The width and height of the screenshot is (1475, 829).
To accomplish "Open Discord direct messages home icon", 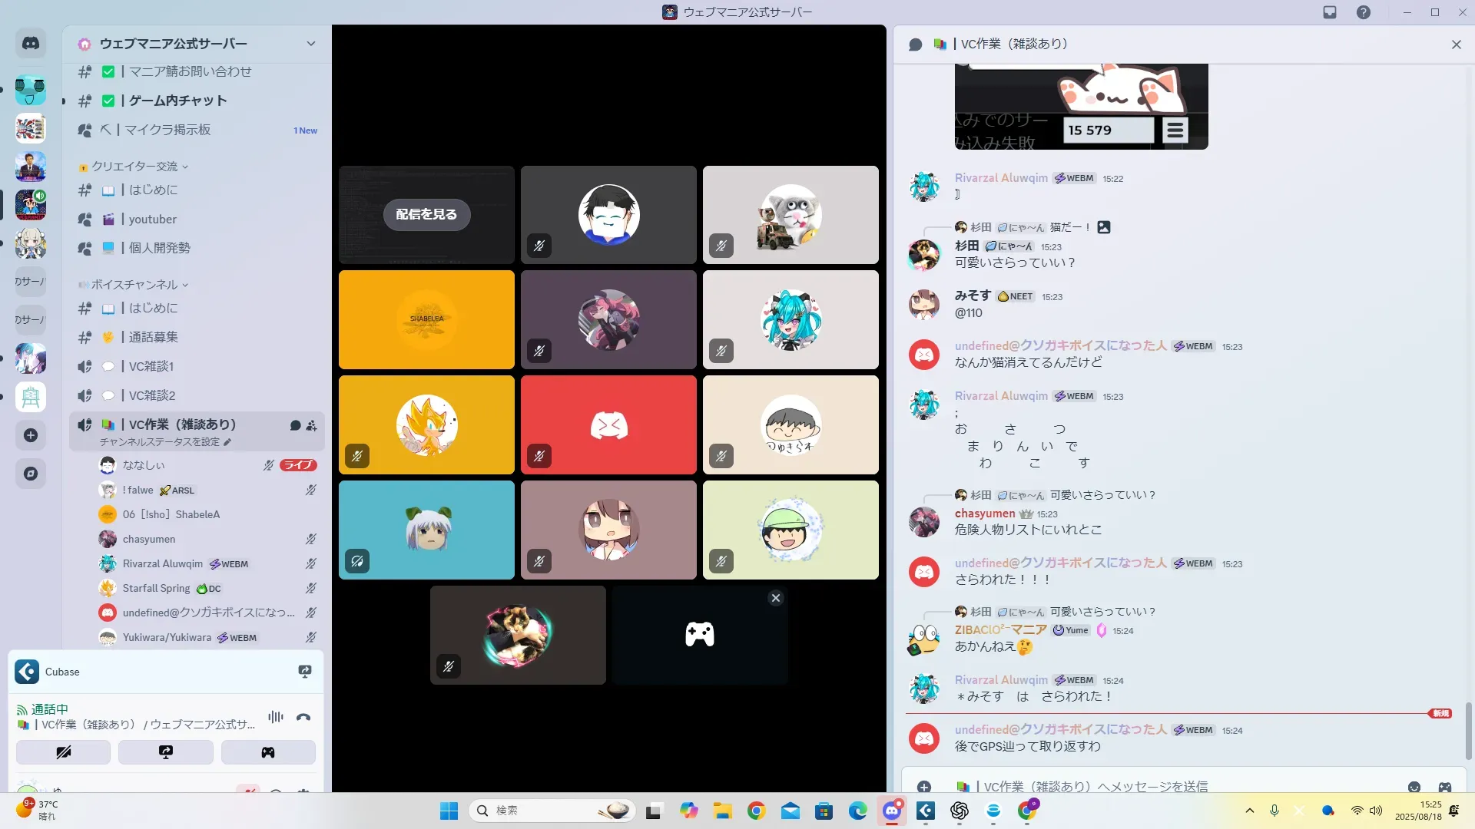I will click(31, 44).
